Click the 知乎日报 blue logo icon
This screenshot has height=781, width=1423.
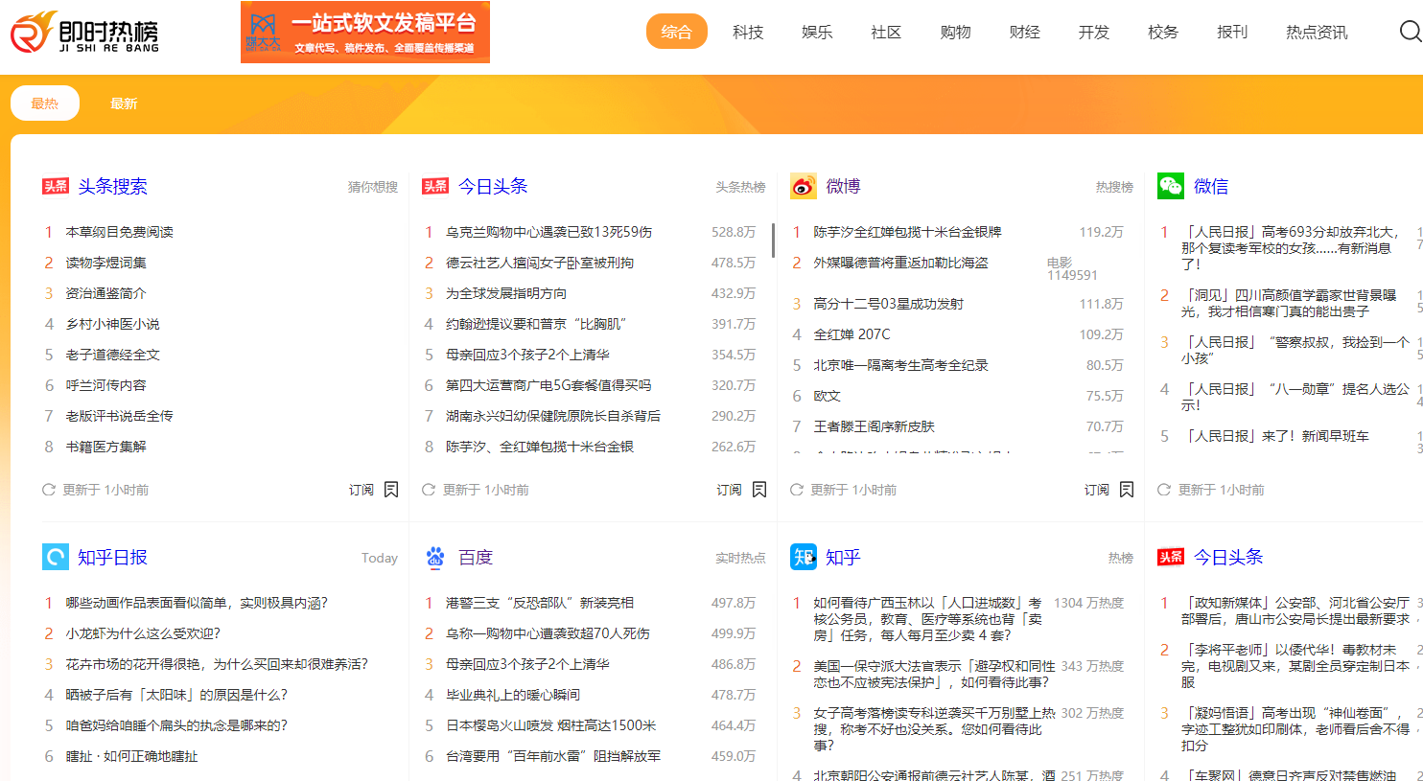coord(56,557)
